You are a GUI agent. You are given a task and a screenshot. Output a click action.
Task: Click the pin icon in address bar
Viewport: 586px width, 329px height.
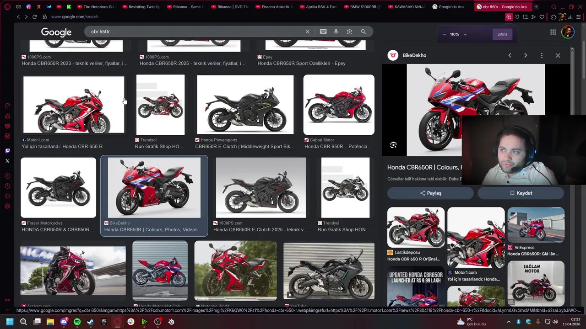coord(517,17)
